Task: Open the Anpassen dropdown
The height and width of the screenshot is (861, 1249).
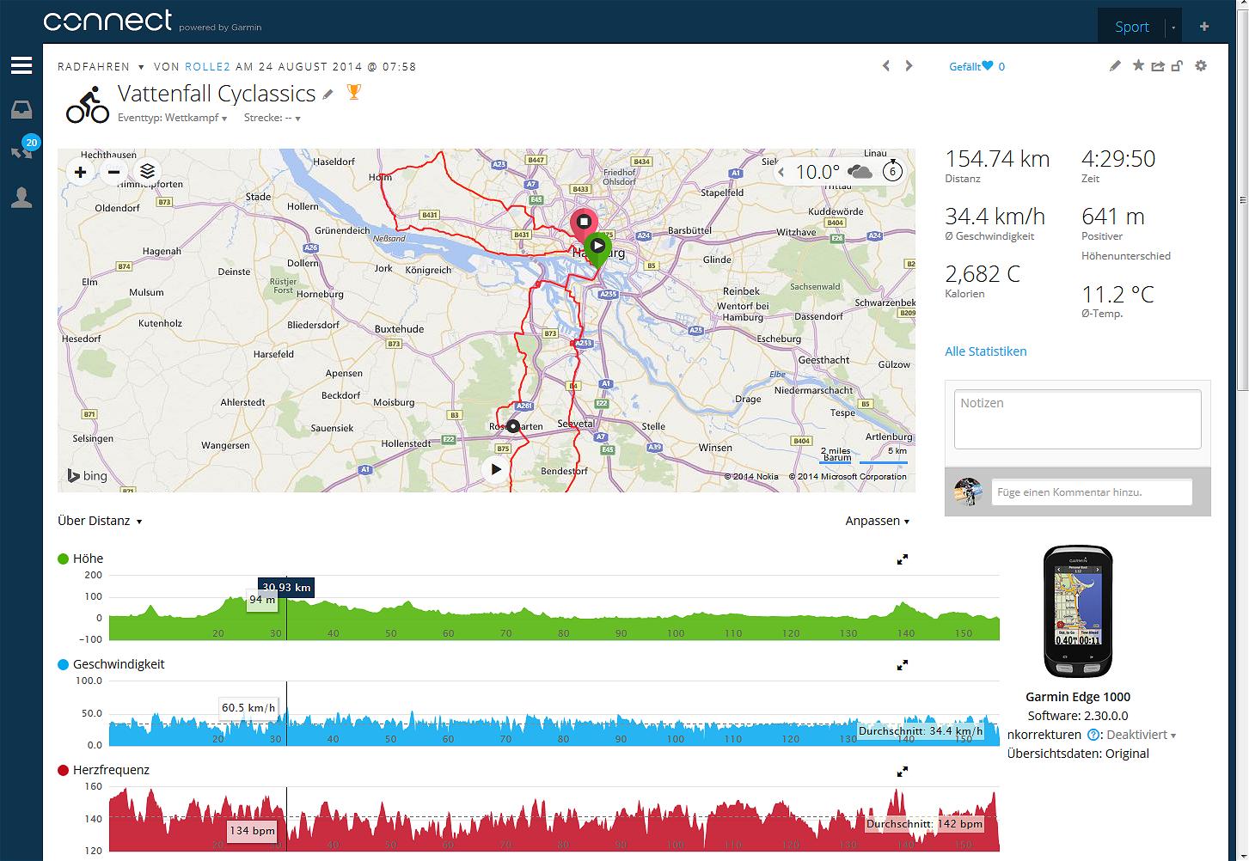Action: tap(877, 521)
